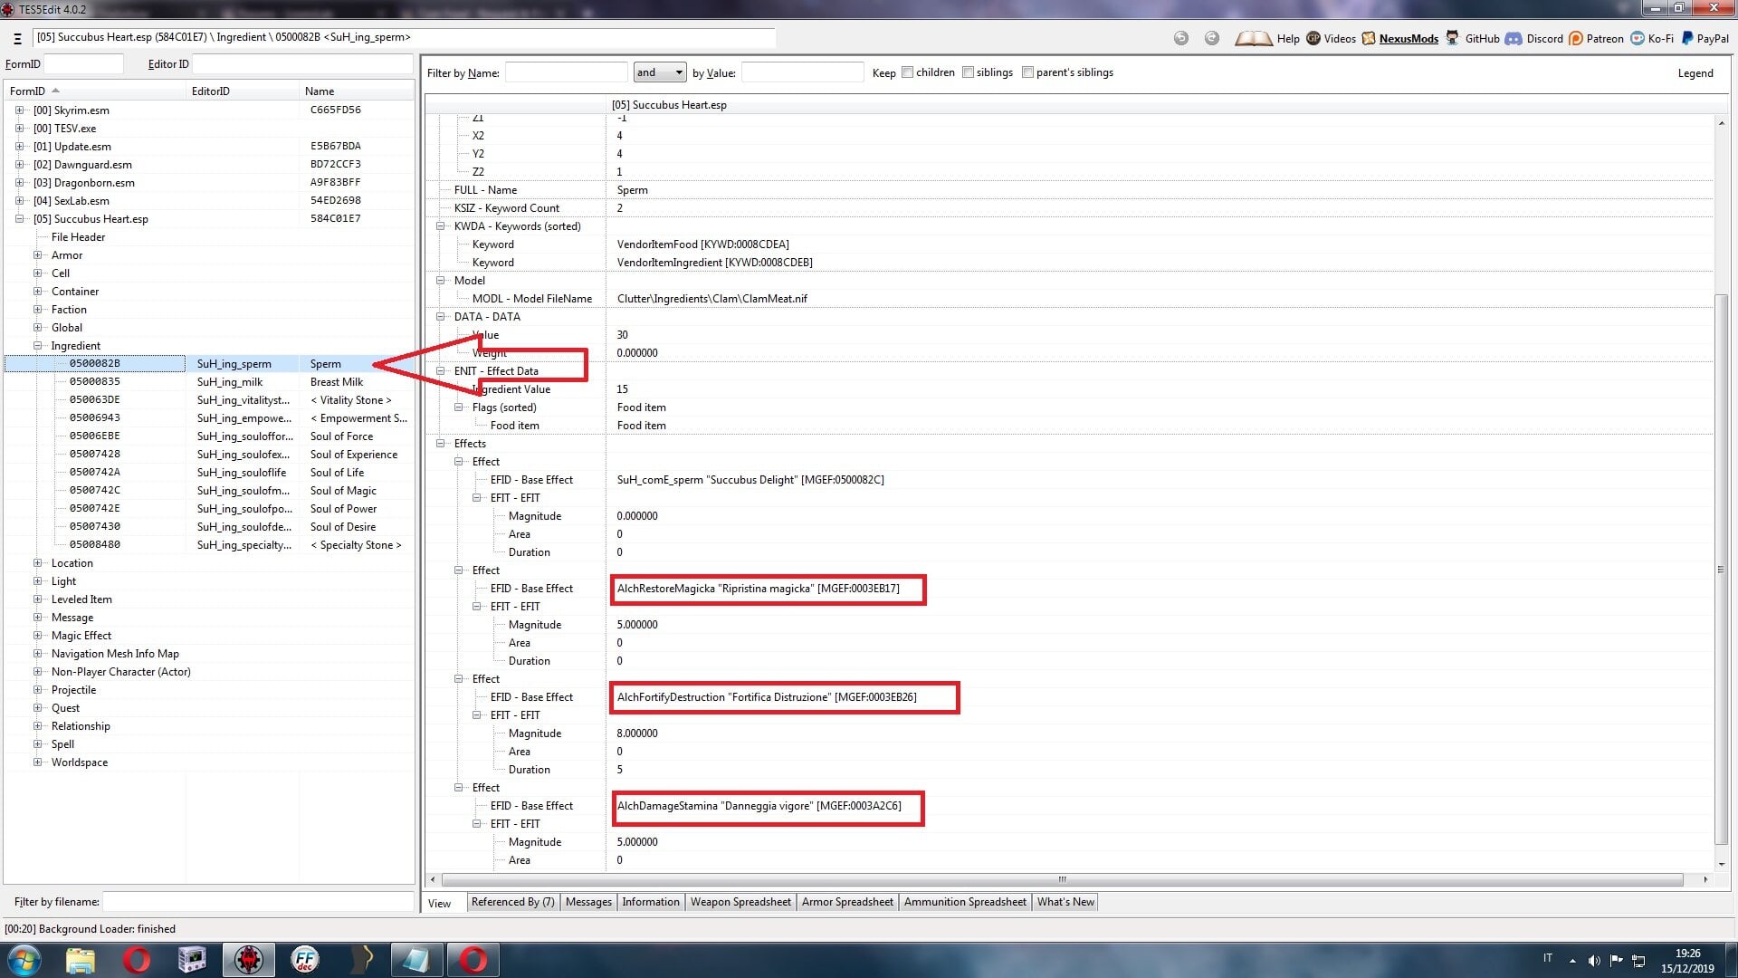Open Help book icon
1738x978 pixels.
[x=1254, y=38]
